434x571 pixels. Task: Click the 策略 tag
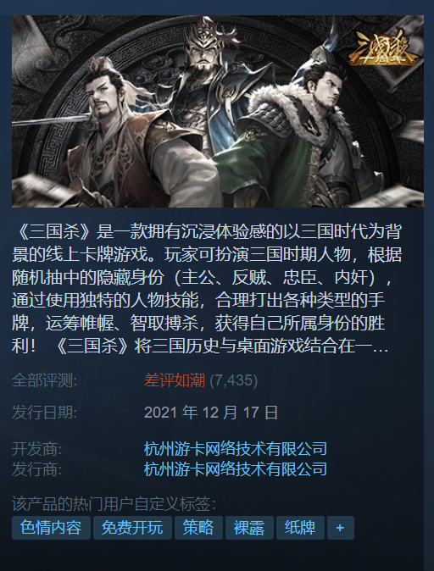click(198, 528)
